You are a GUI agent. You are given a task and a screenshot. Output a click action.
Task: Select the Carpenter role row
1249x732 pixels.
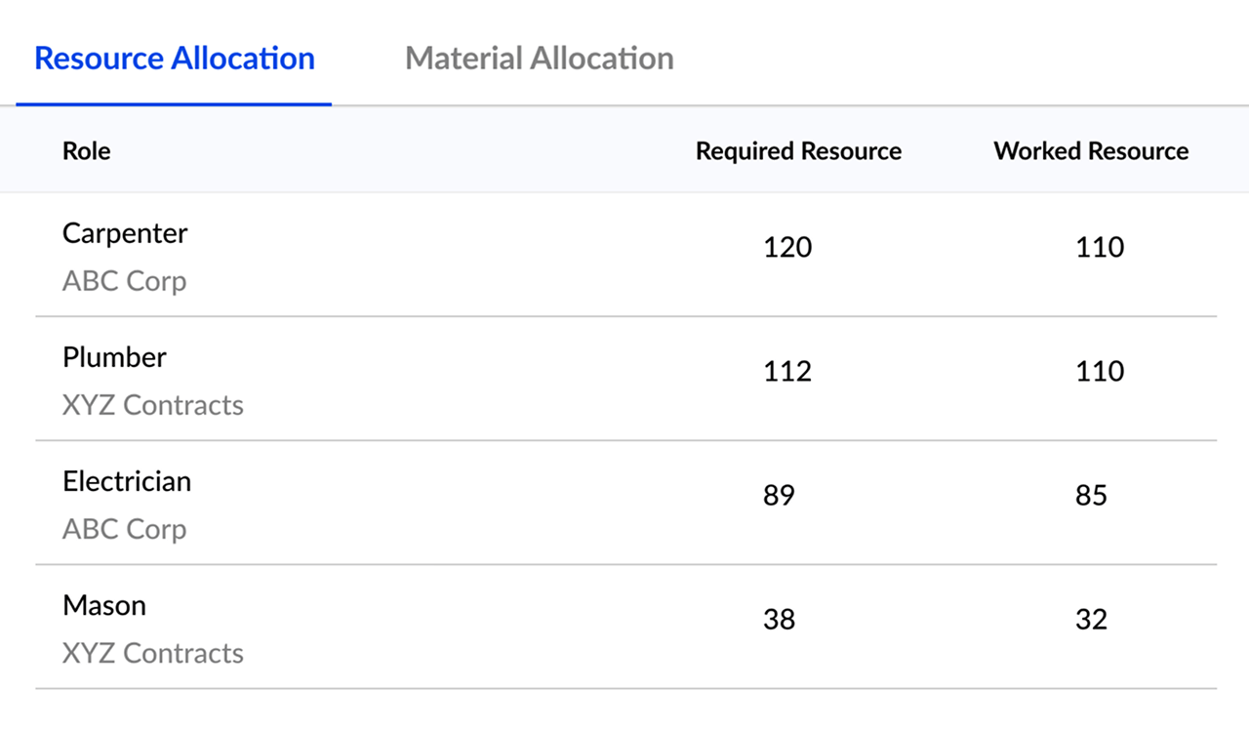point(125,233)
